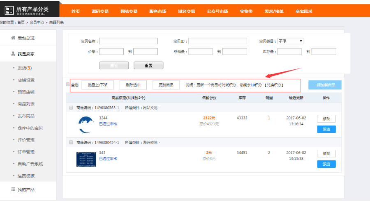Click the home icon beside 后台总览
The image size is (370, 201).
[13, 38]
